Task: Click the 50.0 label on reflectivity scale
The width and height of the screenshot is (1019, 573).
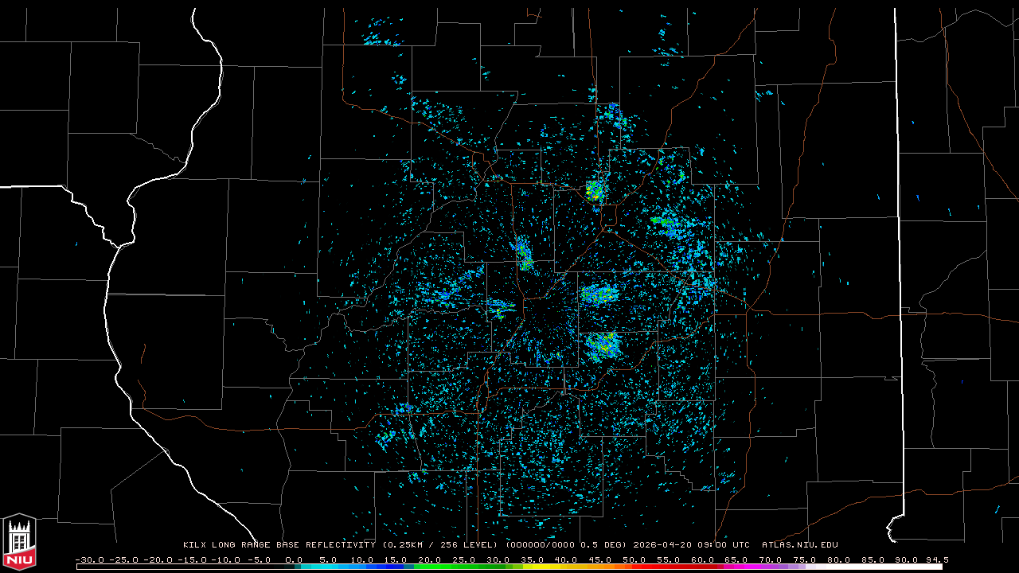Action: coord(634,559)
